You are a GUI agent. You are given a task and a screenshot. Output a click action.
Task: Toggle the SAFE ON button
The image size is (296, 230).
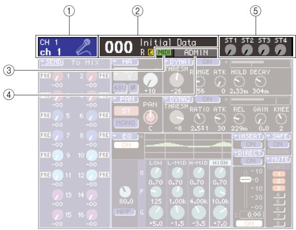pos(278,144)
